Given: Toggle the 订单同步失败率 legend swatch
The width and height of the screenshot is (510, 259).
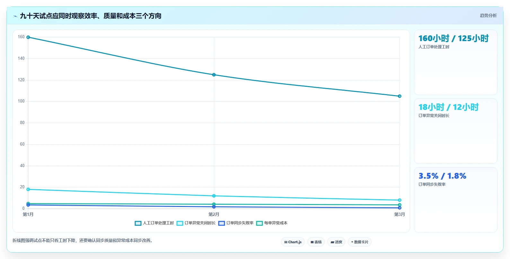Looking at the screenshot, I should (x=222, y=223).
